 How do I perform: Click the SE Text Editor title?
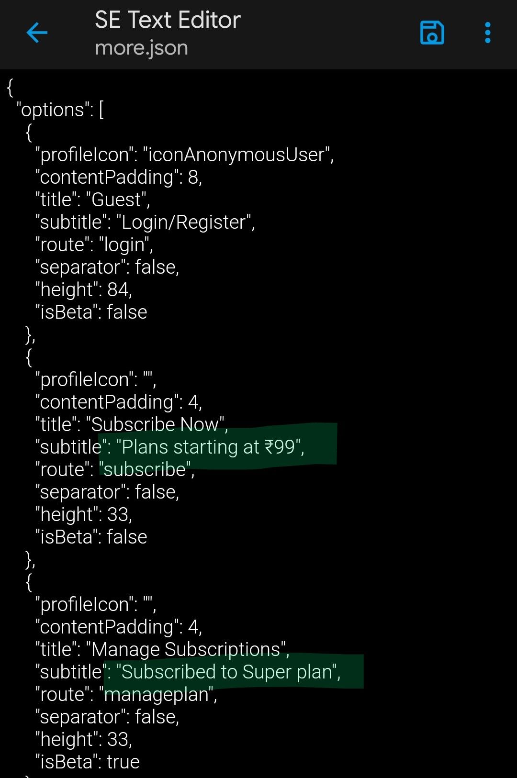pos(168,20)
